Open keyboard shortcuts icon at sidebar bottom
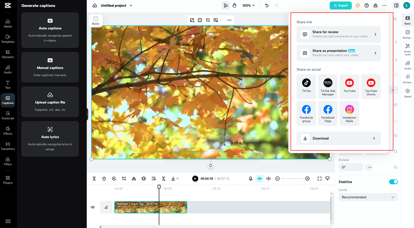This screenshot has height=228, width=414. 8,222
